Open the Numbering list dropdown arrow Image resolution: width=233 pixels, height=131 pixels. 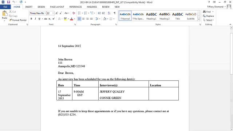[x=88, y=13]
